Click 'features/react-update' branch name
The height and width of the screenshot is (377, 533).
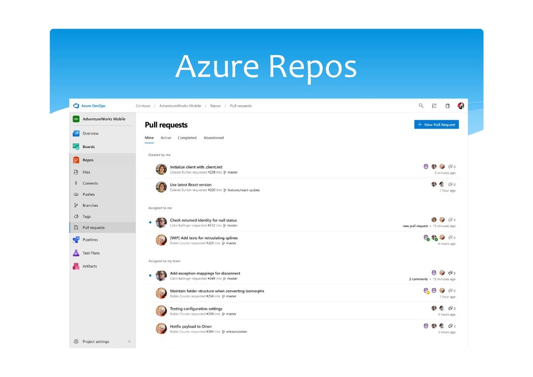pyautogui.click(x=244, y=190)
